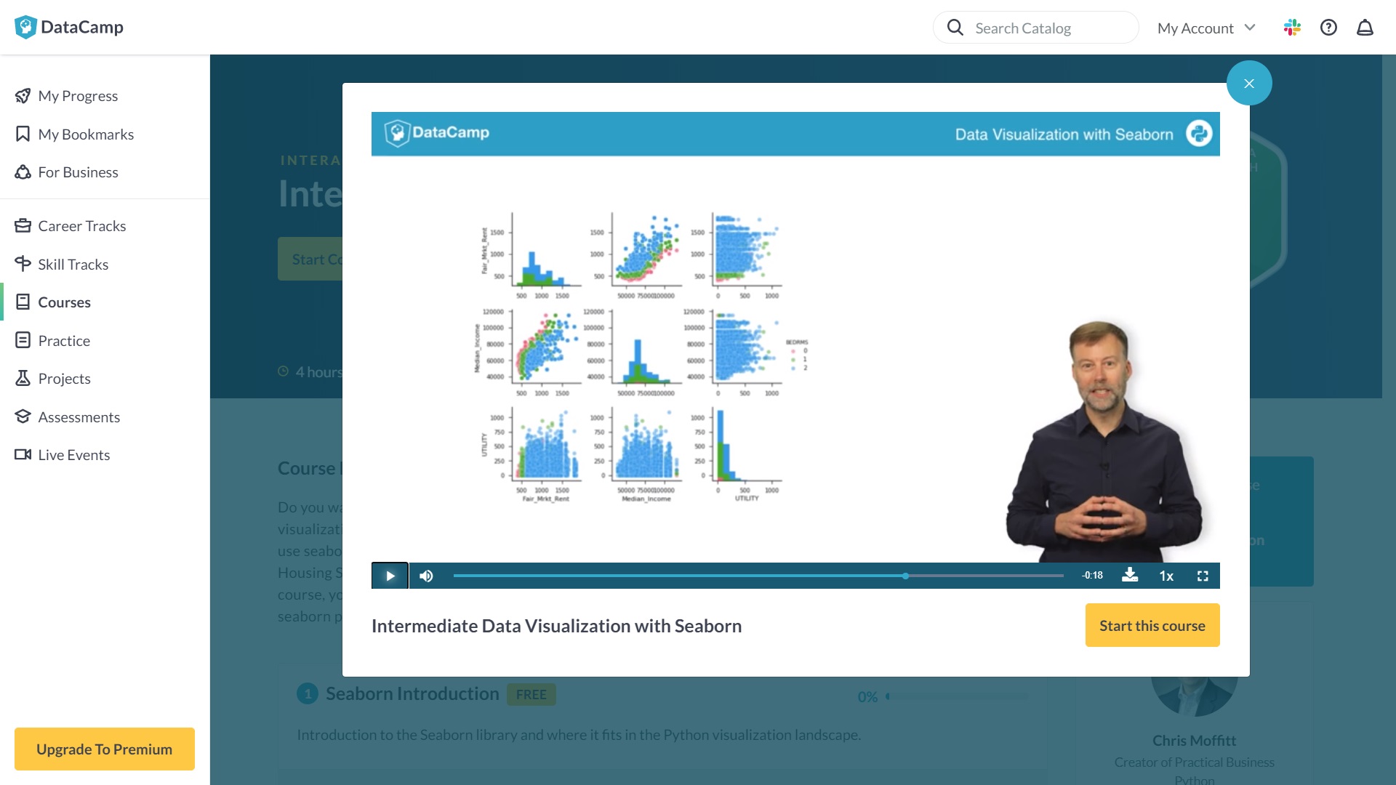Click the Courses book icon

(x=23, y=302)
